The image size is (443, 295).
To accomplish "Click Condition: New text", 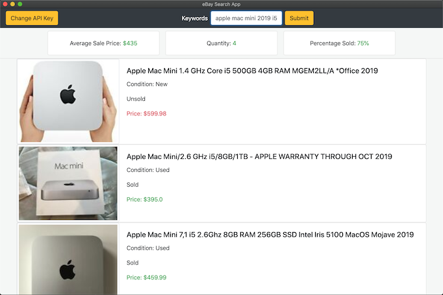I will coord(147,84).
